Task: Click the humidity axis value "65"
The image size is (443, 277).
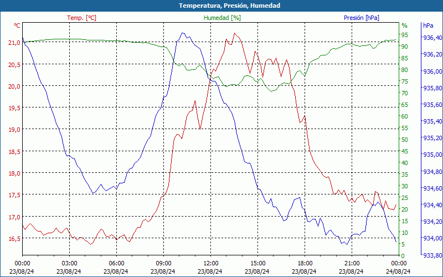Action: [405, 105]
